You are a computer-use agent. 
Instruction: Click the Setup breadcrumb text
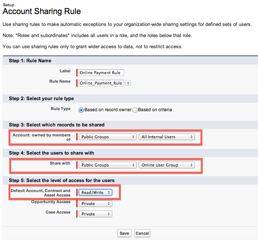[9, 5]
